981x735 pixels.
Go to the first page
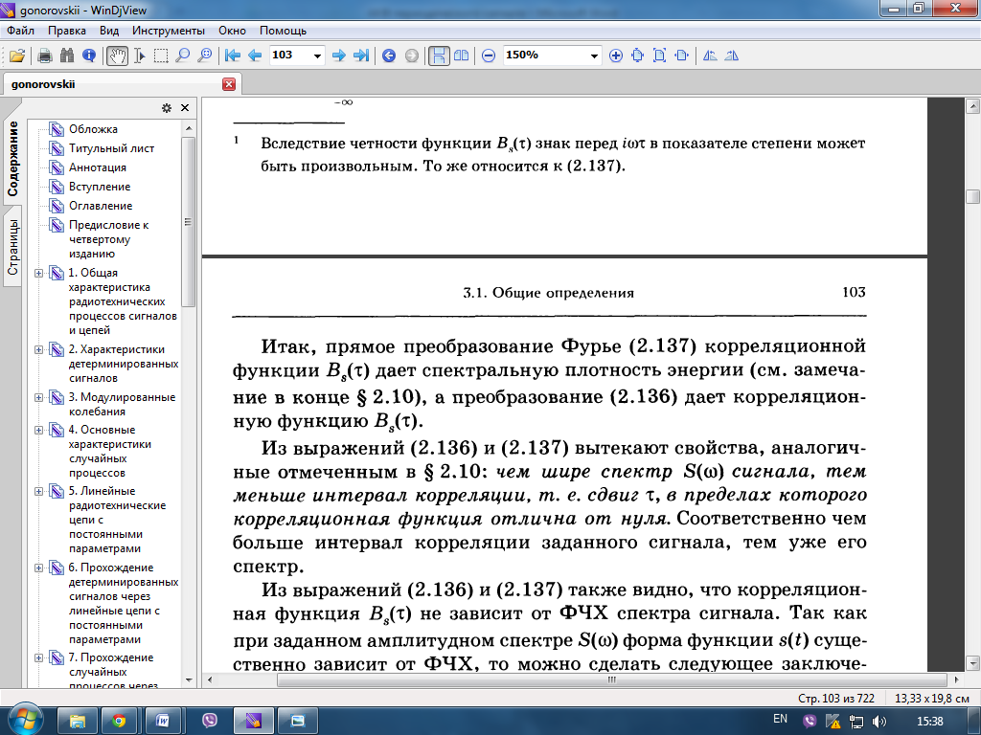click(233, 56)
